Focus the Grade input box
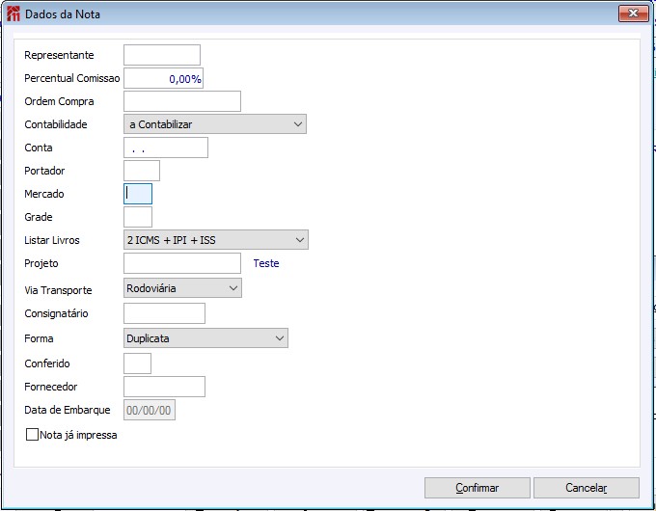This screenshot has width=656, height=511. click(138, 217)
